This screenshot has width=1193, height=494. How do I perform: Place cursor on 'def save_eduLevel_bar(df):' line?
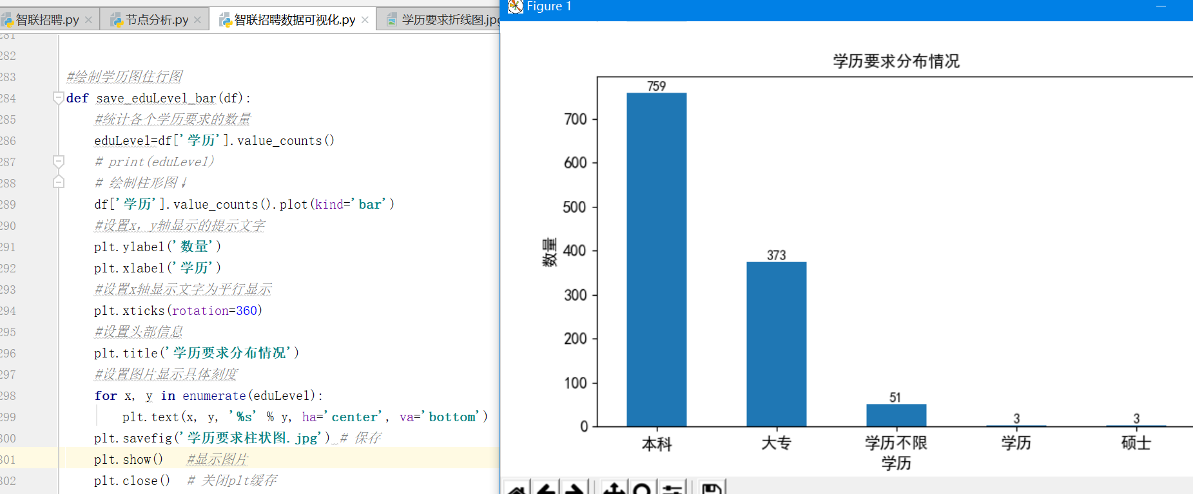coord(159,98)
